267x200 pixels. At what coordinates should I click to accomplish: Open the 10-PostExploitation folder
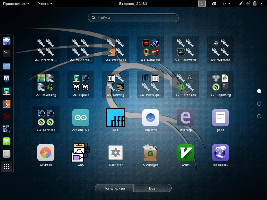tap(150, 85)
